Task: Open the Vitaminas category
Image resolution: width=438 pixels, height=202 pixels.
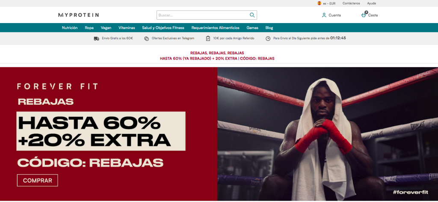Action: tap(127, 28)
